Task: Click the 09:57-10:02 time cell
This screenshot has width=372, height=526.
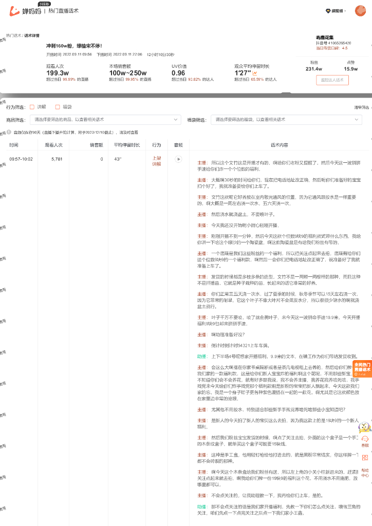Action: (21, 159)
